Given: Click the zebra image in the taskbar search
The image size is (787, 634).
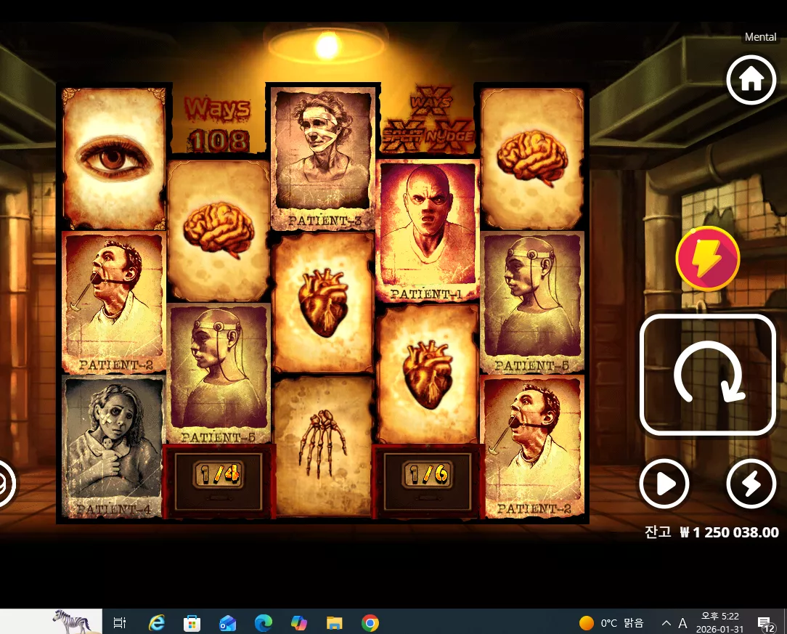Looking at the screenshot, I should pos(72,622).
